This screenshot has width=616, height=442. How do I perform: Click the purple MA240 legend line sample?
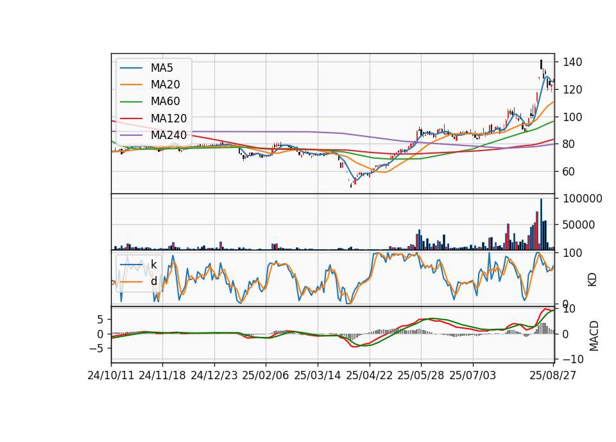(131, 135)
